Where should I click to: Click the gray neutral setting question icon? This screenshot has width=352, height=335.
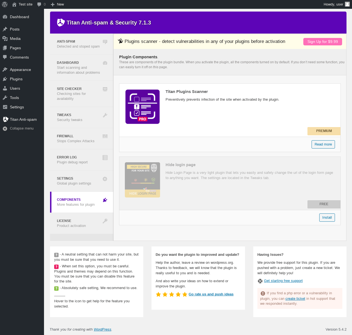coord(56,255)
